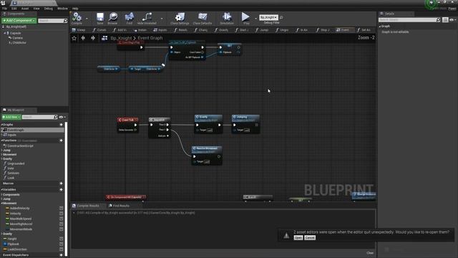Save the blueprint with Save icon
The height and width of the screenshot is (258, 458).
[x=100, y=17]
